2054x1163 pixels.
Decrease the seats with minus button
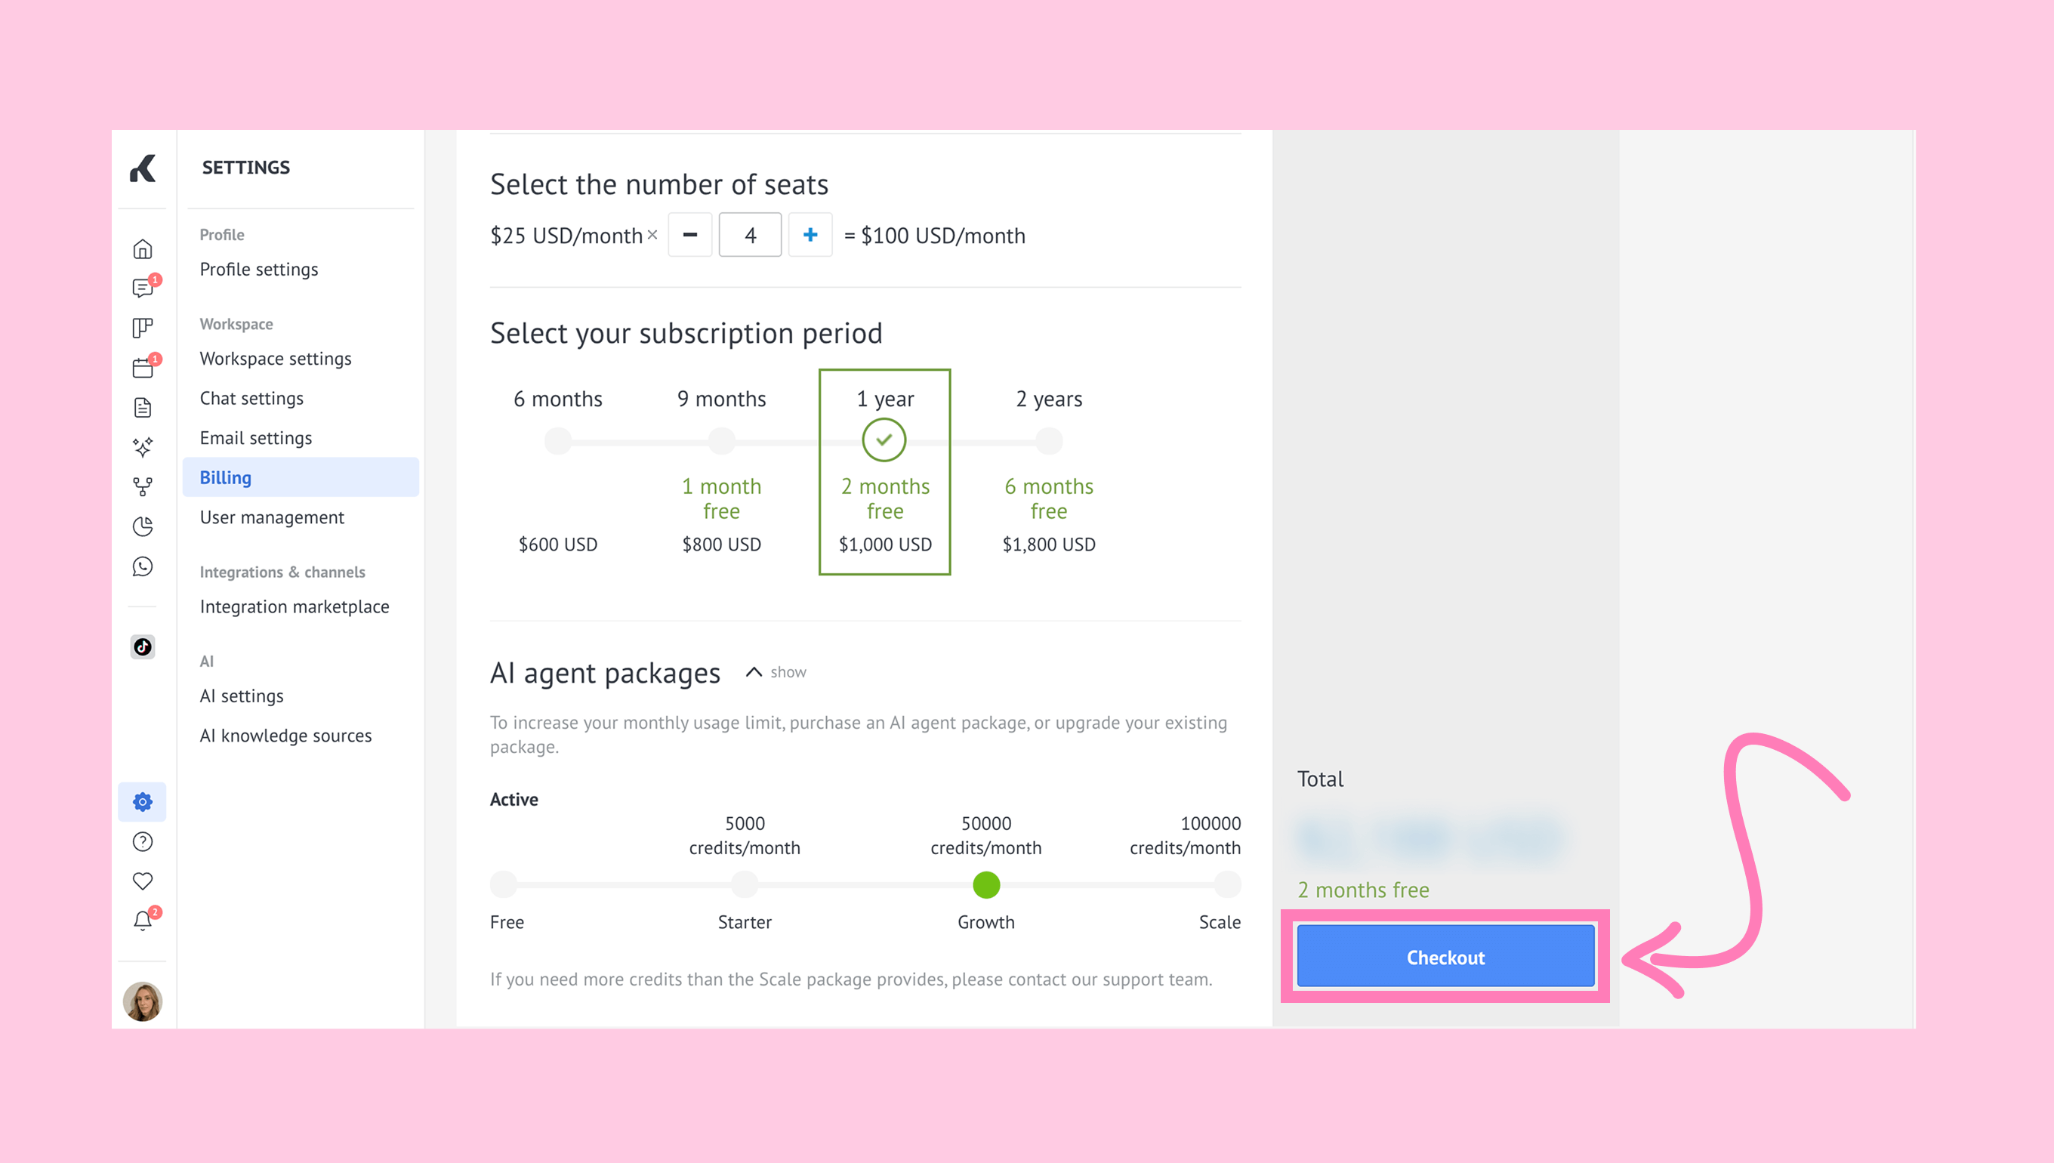[690, 235]
